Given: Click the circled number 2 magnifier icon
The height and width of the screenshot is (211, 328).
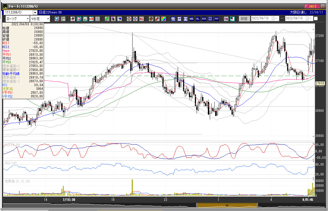Looking at the screenshot, I should tap(79, 19).
